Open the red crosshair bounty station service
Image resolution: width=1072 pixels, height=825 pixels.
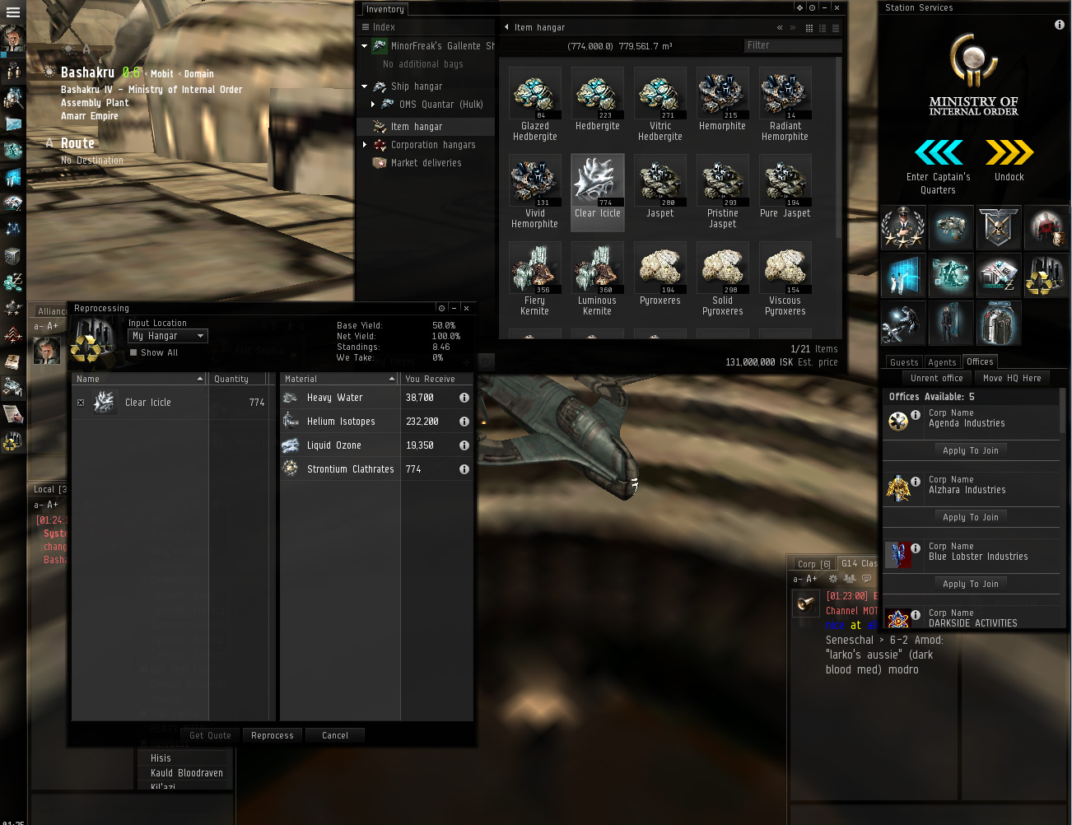click(x=1046, y=228)
